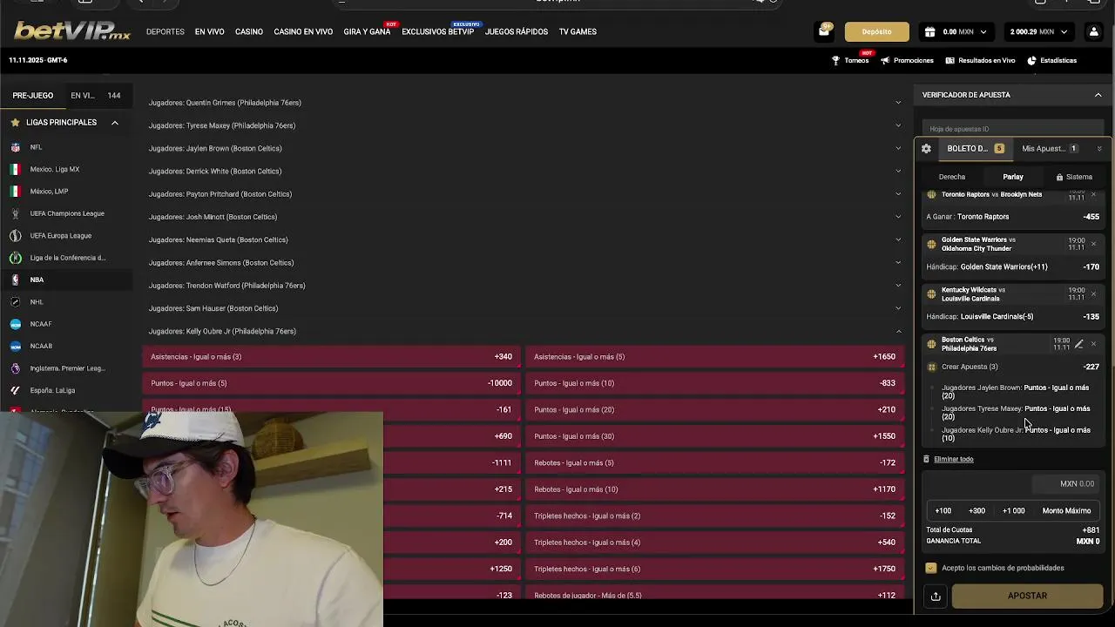Image resolution: width=1115 pixels, height=627 pixels.
Task: Select Puntos Igual o más (5) -10000
Action: [x=332, y=383]
